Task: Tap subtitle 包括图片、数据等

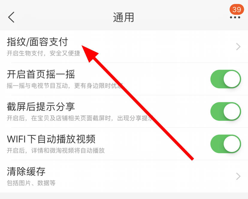Action: coord(31,183)
